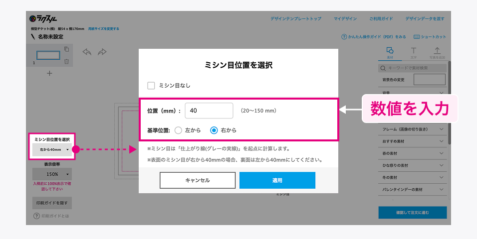Open the 文字 text tab

coord(414,53)
